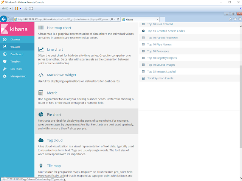The width and height of the screenshot is (242, 181).
Task: Click Visualize bar chart icon
Action: tap(5, 46)
